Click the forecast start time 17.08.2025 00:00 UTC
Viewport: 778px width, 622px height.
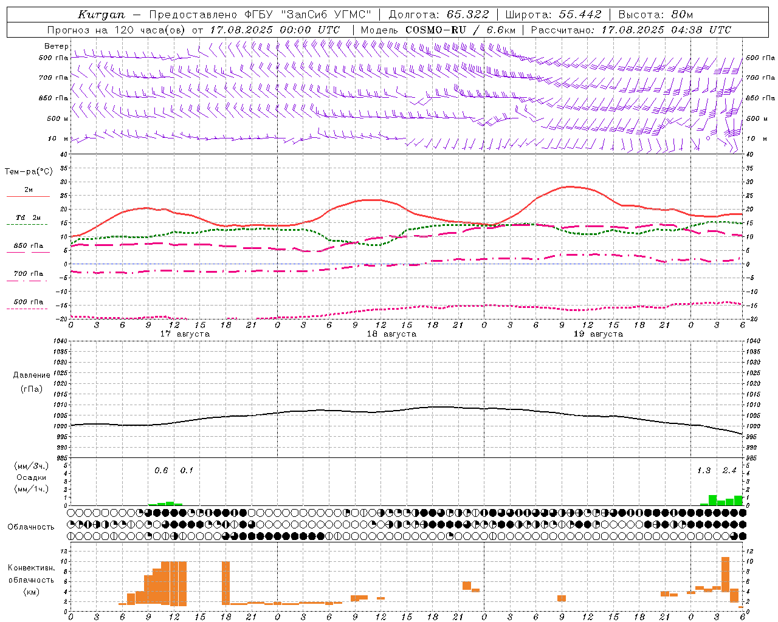tap(275, 30)
